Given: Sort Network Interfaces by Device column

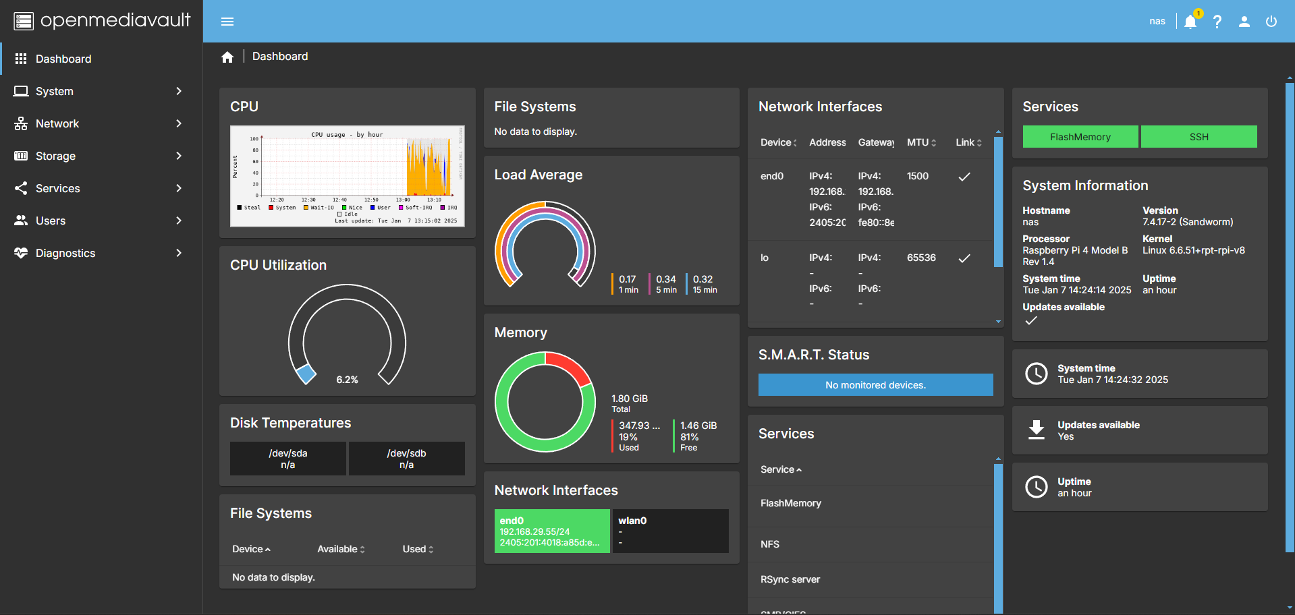Looking at the screenshot, I should [x=779, y=142].
